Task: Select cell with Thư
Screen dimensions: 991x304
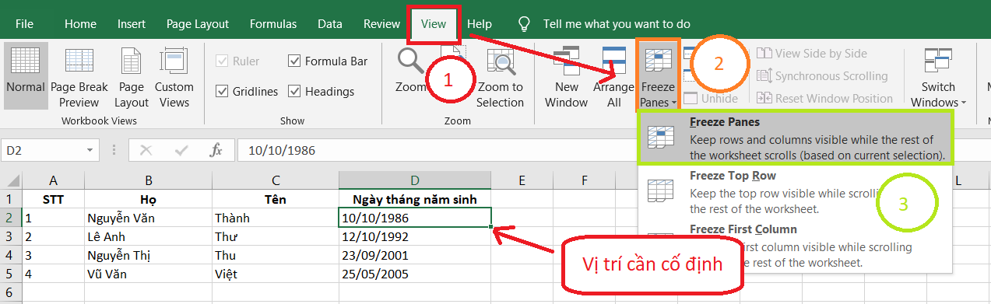Action: [275, 236]
